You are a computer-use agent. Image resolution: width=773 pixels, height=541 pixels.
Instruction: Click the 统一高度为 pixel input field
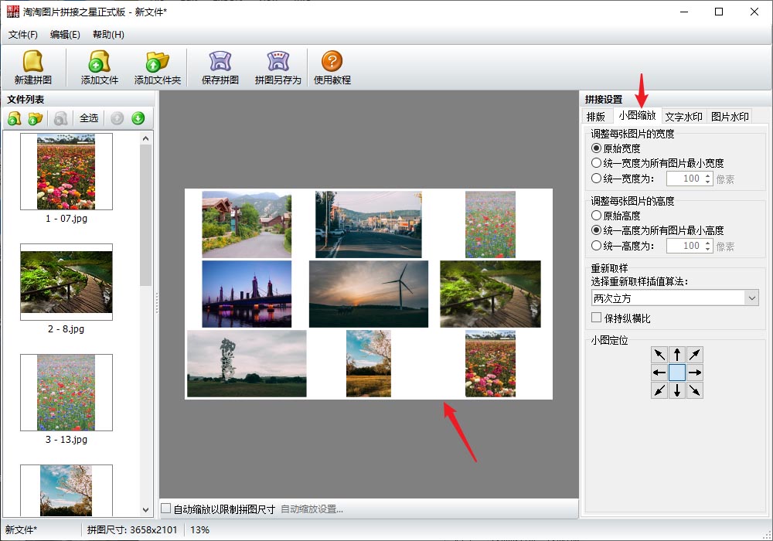(x=685, y=245)
